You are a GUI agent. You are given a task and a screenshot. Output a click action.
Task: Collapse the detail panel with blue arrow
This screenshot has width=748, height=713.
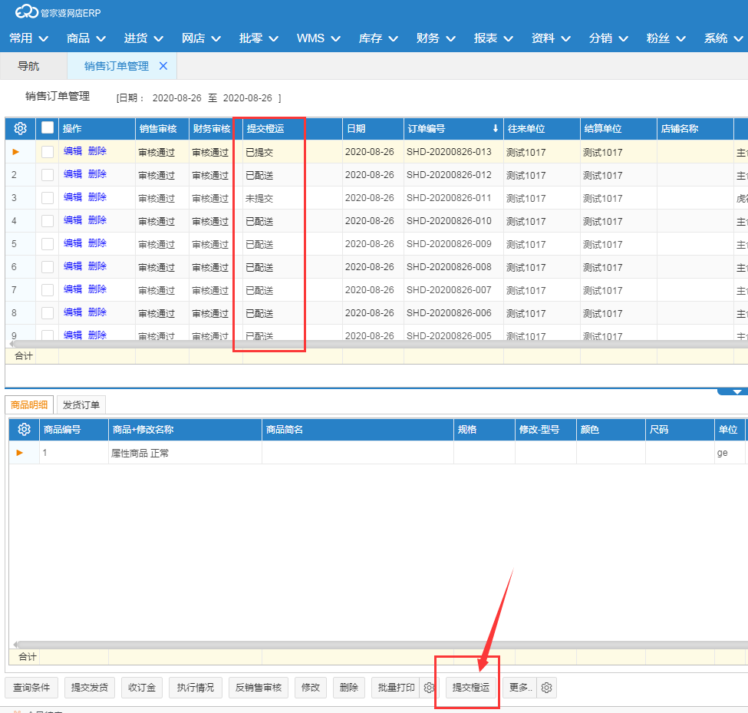click(736, 392)
